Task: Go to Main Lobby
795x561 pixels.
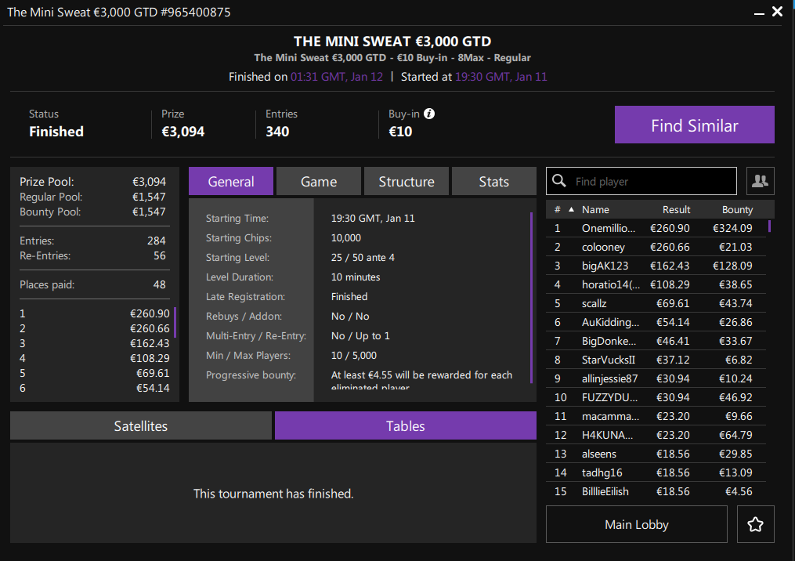Action: (636, 524)
